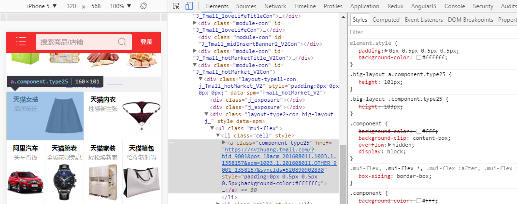Edit the 568 height field
Screen dimensions: 517x204
[96, 6]
